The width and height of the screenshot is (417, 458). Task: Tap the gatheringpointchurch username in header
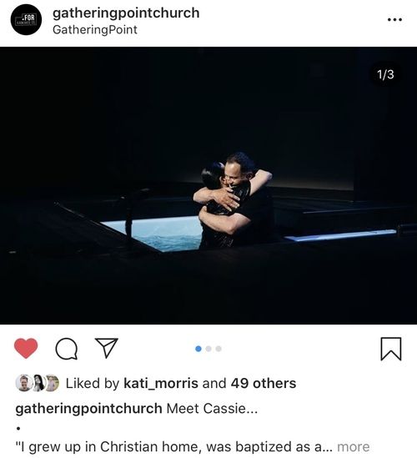click(x=126, y=13)
